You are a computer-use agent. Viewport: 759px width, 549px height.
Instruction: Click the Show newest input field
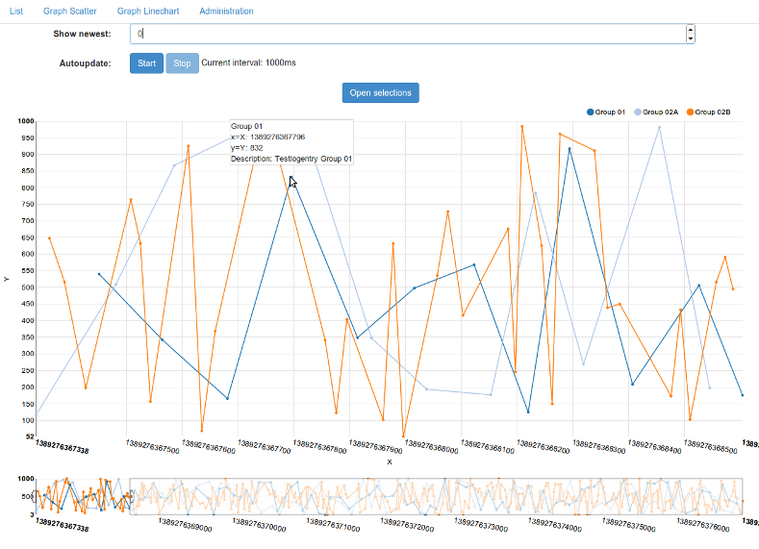click(x=413, y=34)
